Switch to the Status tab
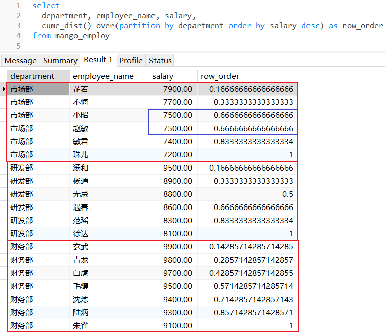 click(160, 60)
